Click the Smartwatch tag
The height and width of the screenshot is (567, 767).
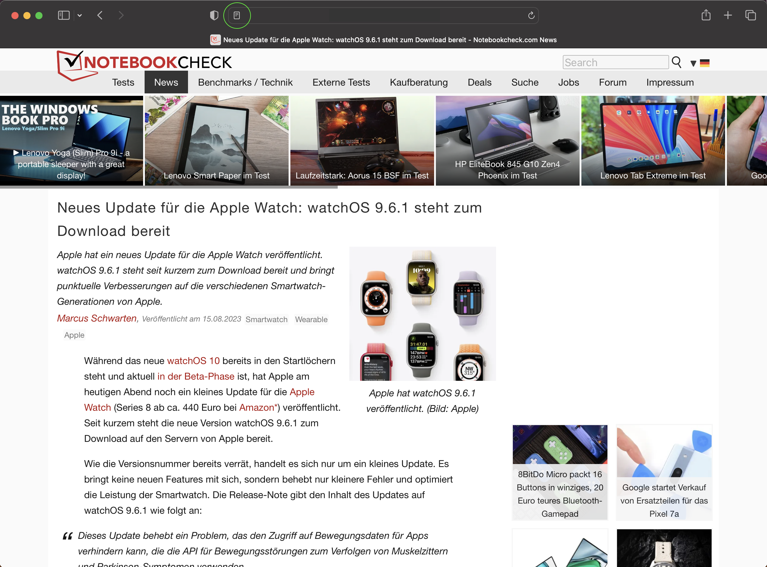coord(266,319)
